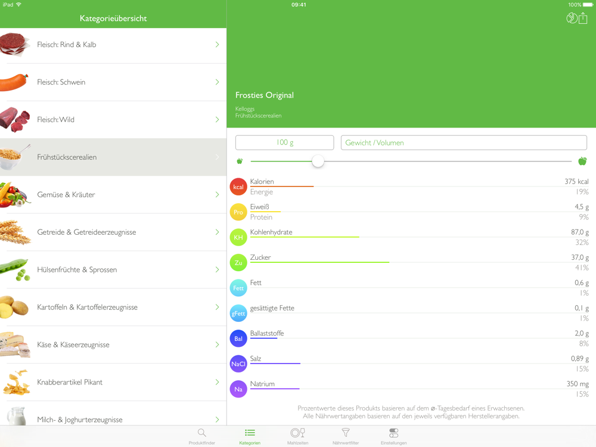Screen dimensions: 596x447
Task: Open the Einstellungen tab
Action: [394, 436]
